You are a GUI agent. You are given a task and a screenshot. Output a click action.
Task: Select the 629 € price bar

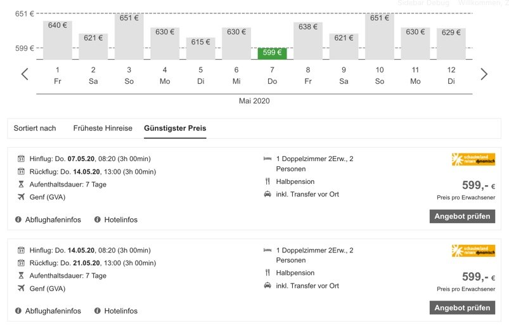tap(451, 44)
